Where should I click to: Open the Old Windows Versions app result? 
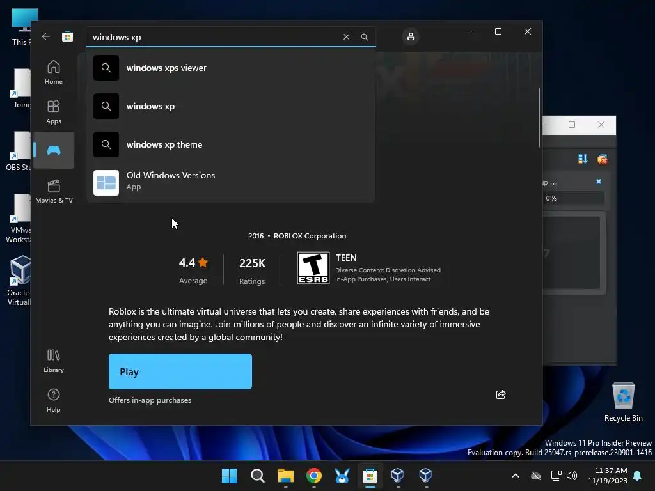coord(230,182)
